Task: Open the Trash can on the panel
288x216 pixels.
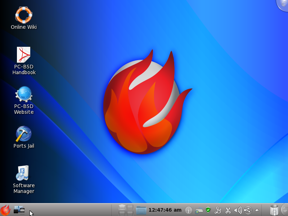Action: (x=274, y=210)
